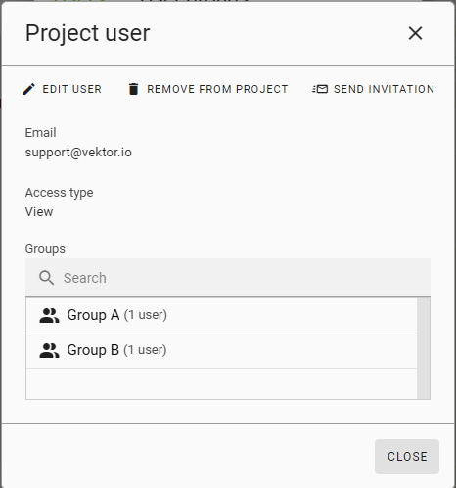
Task: Click the View access type value
Action: [x=39, y=212]
